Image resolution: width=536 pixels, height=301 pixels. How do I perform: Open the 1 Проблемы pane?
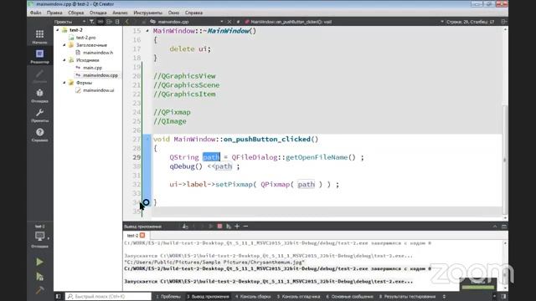point(168,296)
